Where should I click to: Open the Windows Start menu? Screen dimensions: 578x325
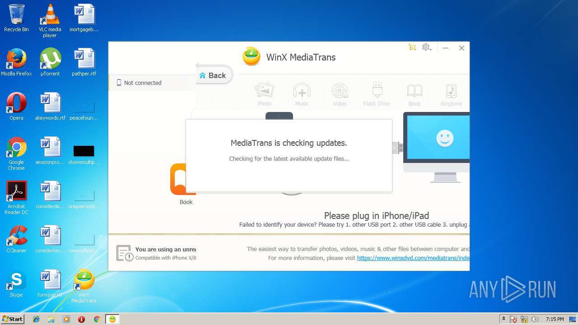click(12, 319)
